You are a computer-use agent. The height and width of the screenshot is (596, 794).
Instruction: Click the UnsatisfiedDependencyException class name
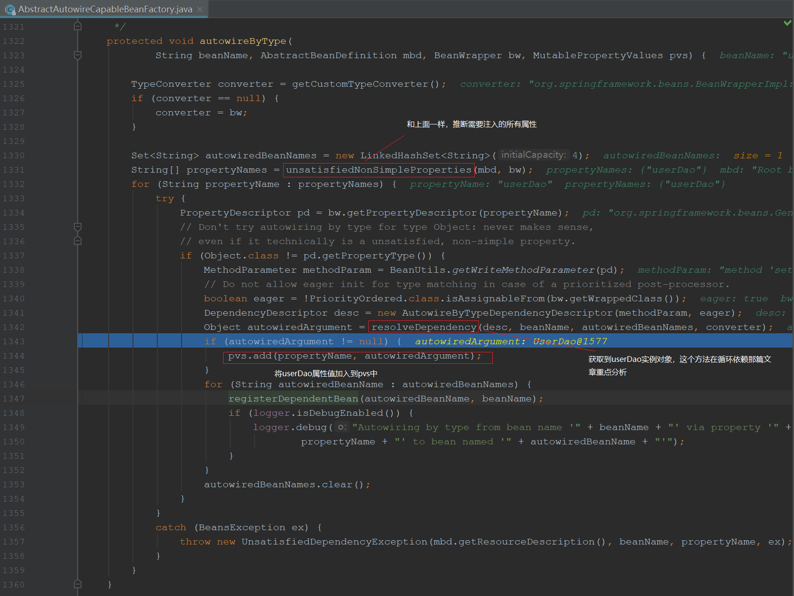(335, 542)
